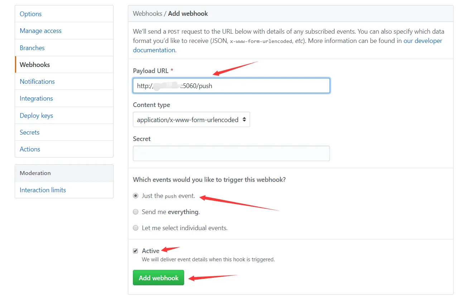470x296 pixels.
Task: Open the Content type dropdown
Action: click(x=191, y=120)
